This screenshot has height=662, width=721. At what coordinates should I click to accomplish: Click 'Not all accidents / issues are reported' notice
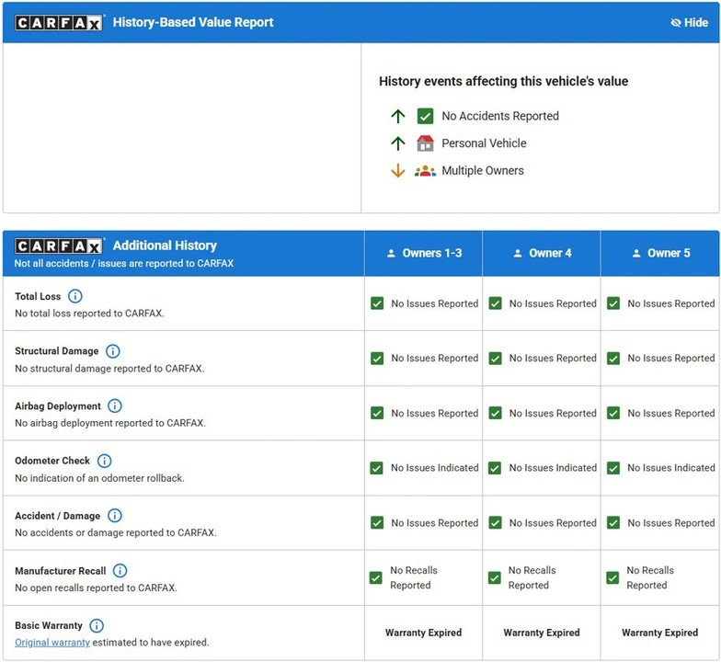click(x=124, y=263)
